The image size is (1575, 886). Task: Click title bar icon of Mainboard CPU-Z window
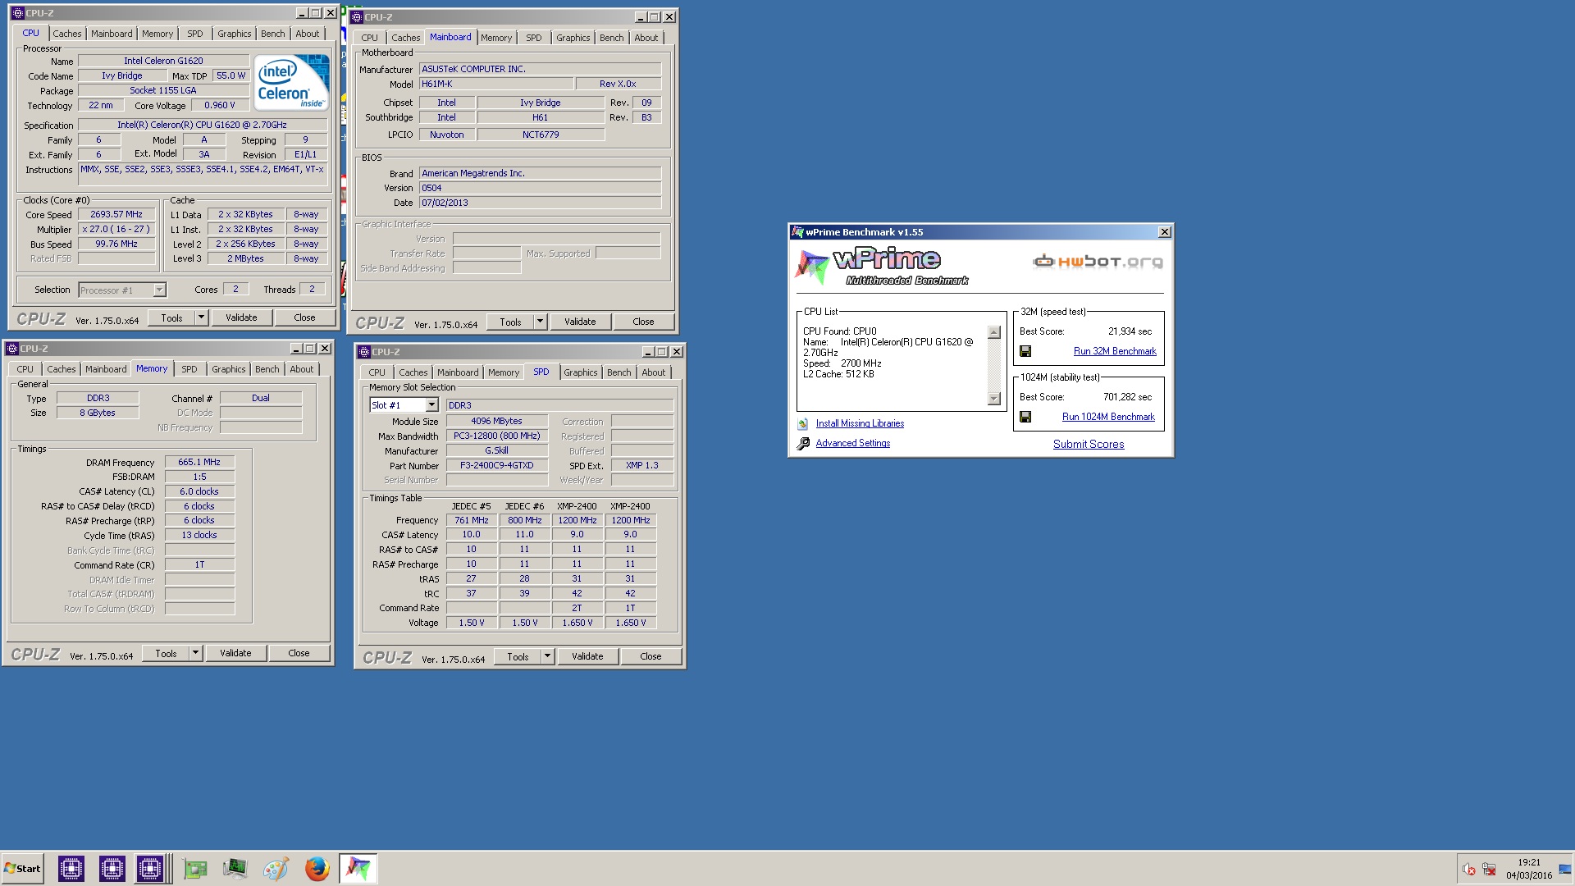pos(357,17)
